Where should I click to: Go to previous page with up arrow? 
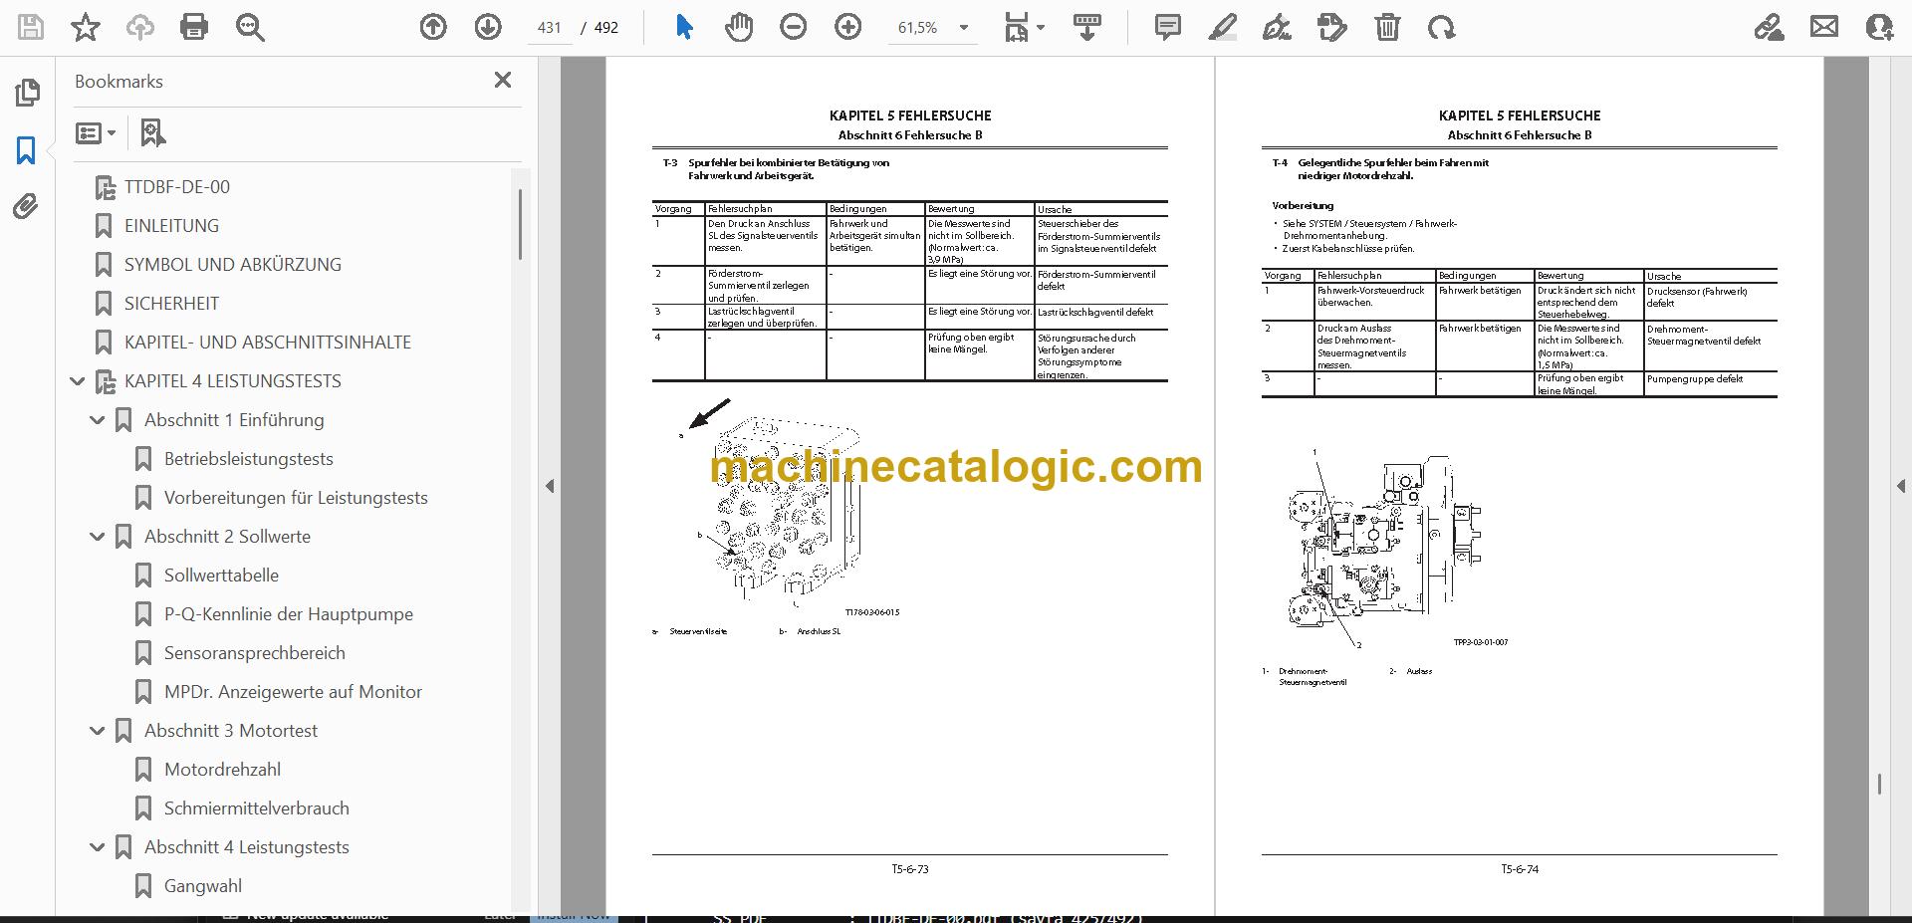(x=433, y=27)
